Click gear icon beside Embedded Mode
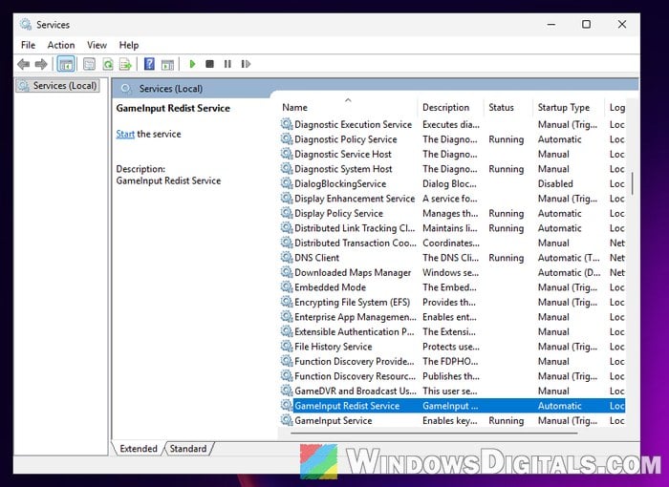This screenshot has width=669, height=487. click(287, 287)
